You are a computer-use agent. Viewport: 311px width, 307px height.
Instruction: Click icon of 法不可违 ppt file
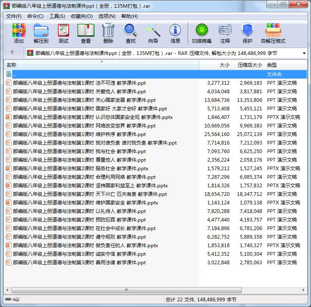(x=8, y=83)
